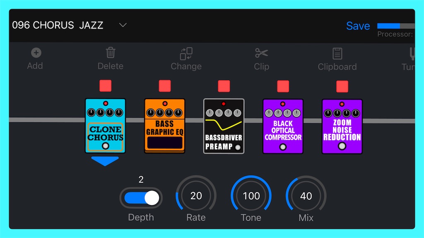Click the Tone label text

(251, 218)
